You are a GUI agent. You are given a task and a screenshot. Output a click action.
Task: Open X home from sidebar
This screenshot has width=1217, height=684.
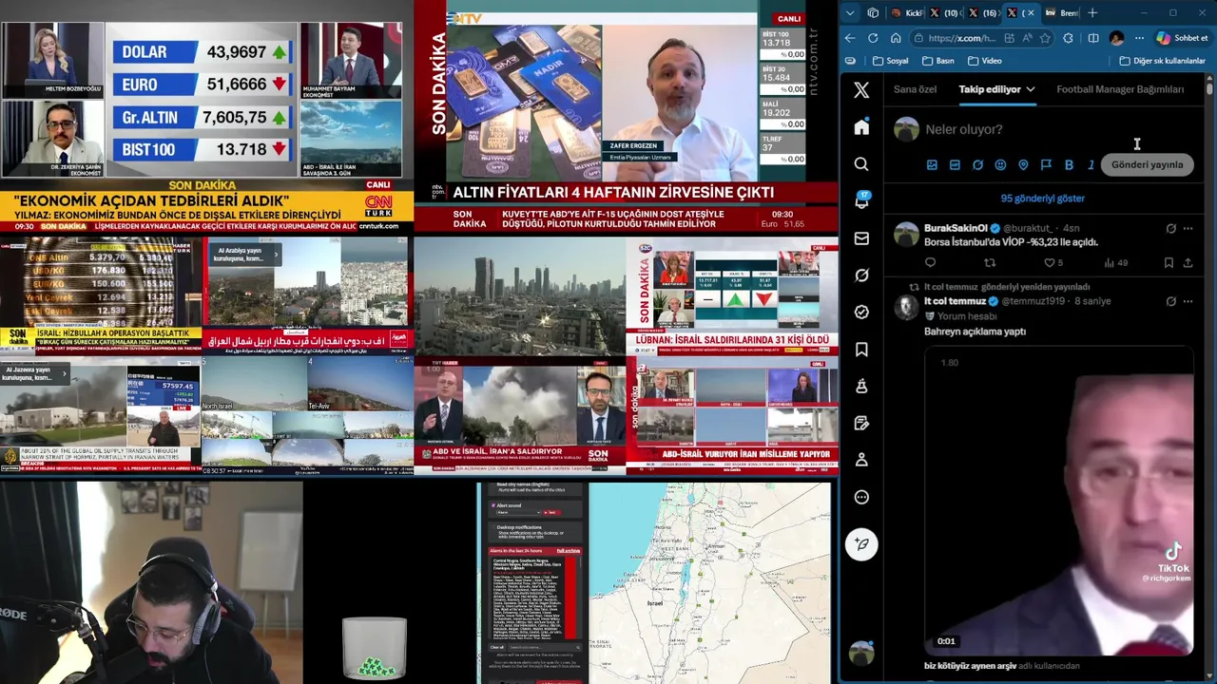click(x=861, y=127)
